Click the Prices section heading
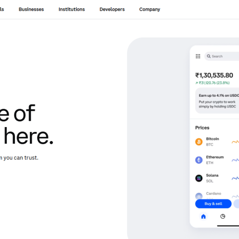Viewport: 239px width, 239px height. tap(202, 128)
